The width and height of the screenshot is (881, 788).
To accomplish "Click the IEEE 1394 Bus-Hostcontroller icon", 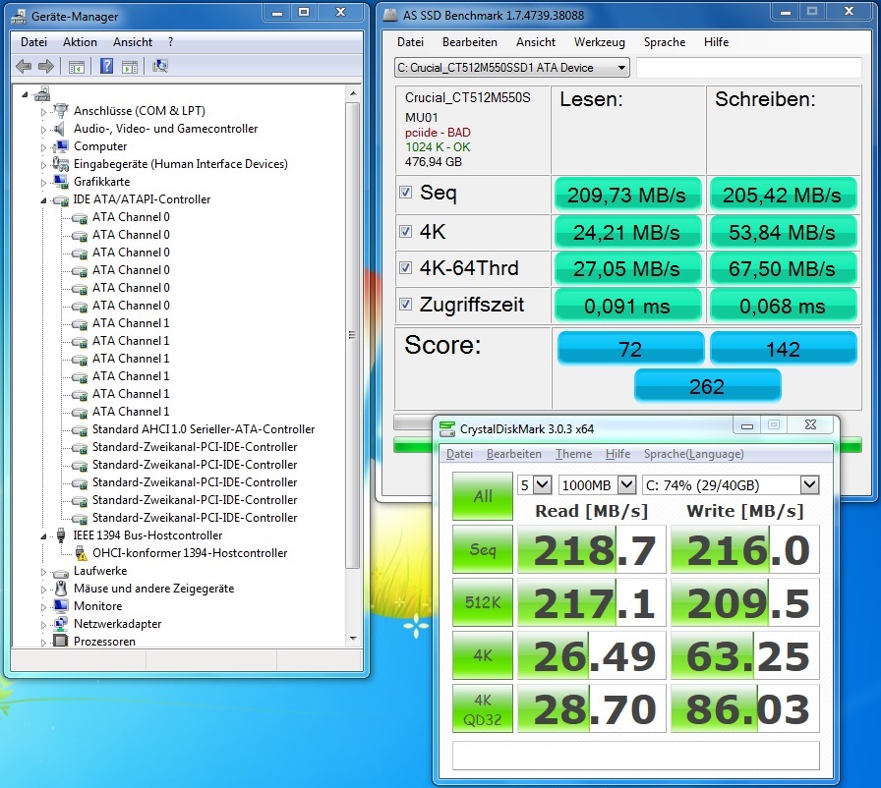I will click(x=61, y=535).
